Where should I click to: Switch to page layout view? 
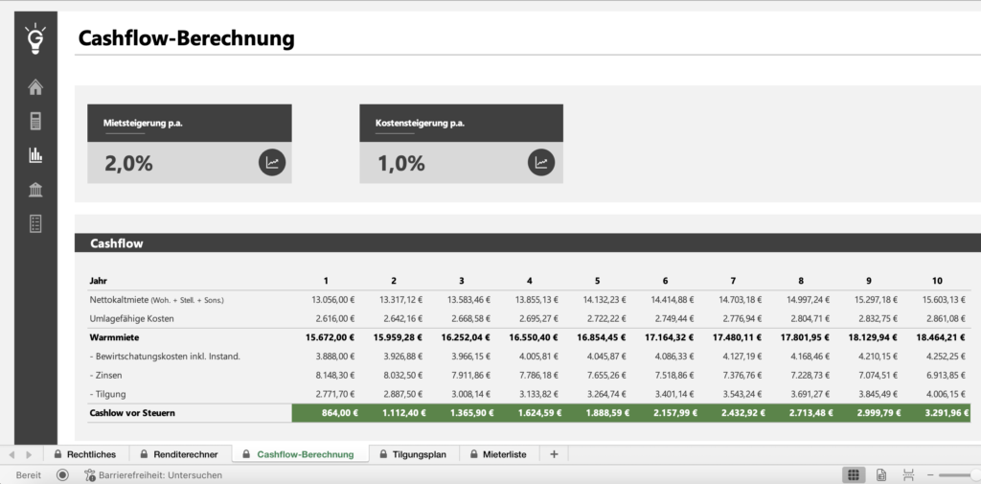coord(881,474)
